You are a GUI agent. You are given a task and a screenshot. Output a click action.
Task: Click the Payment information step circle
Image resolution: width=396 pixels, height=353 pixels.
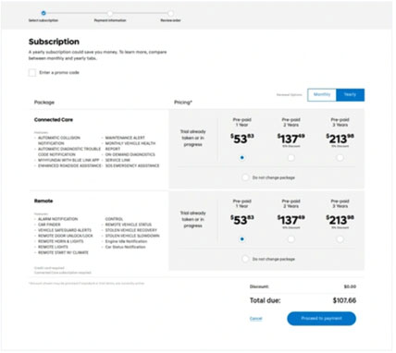(110, 13)
